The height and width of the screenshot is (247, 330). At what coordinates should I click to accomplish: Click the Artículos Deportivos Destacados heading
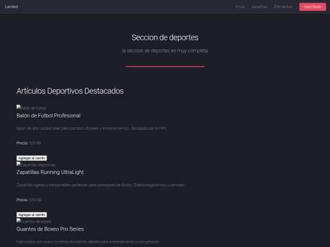pyautogui.click(x=70, y=91)
